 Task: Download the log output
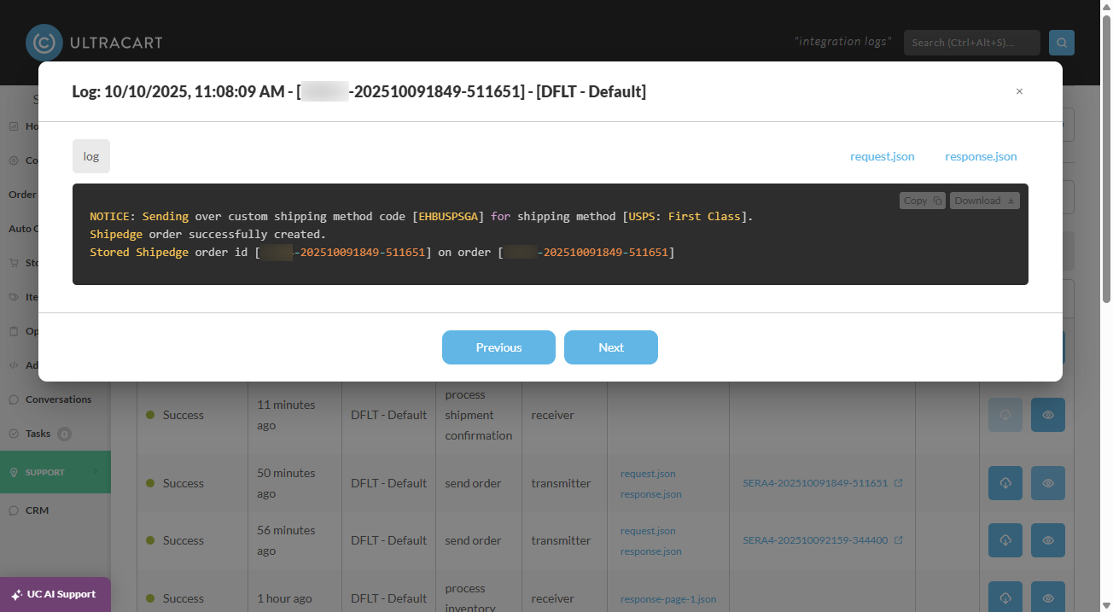984,201
